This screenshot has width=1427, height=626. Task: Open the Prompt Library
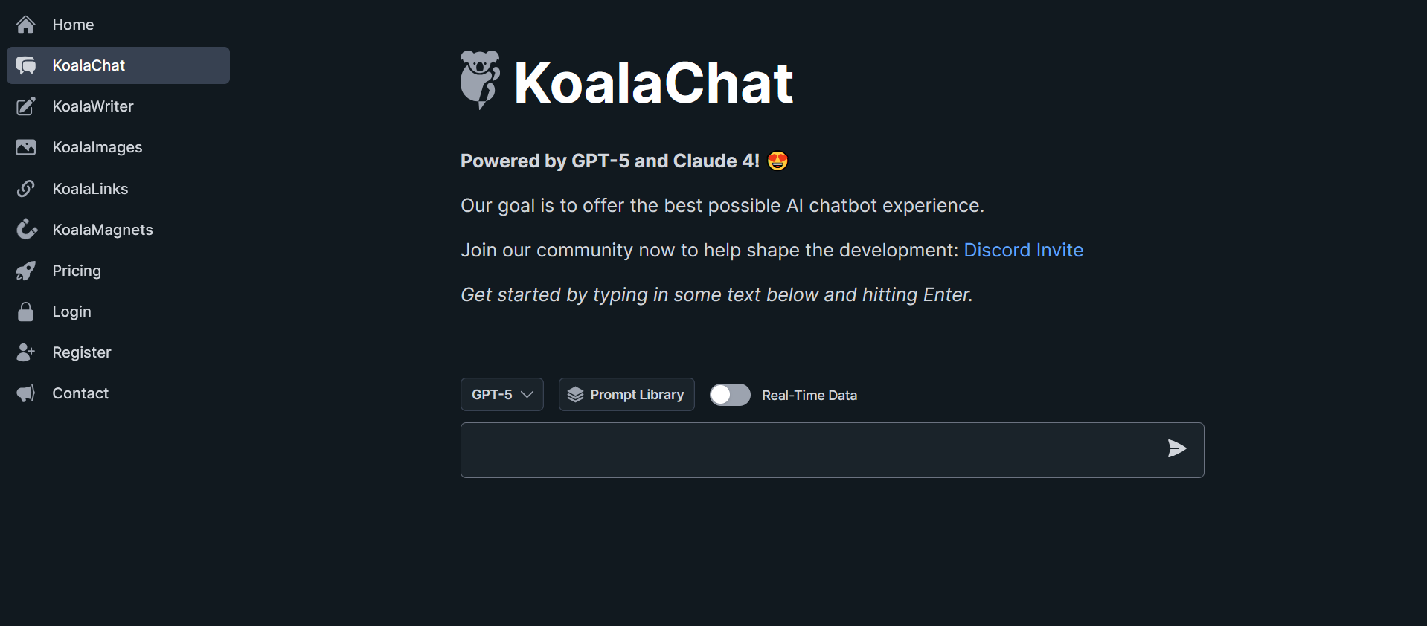click(x=626, y=395)
